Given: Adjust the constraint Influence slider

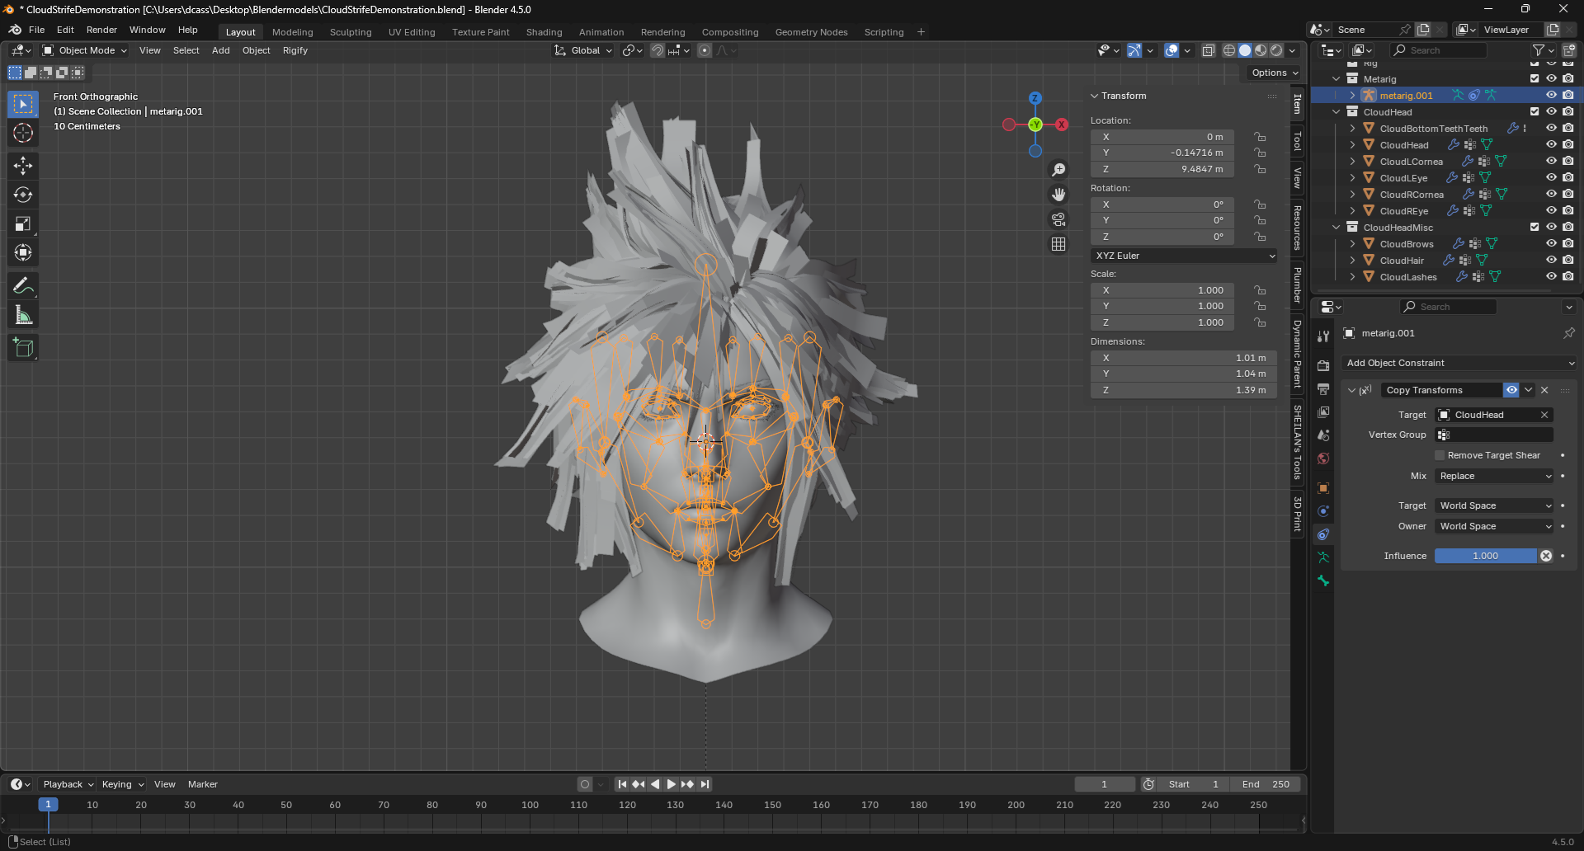Looking at the screenshot, I should click(x=1486, y=556).
